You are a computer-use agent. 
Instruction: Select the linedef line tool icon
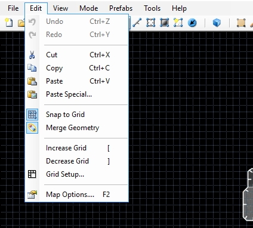click(x=137, y=23)
